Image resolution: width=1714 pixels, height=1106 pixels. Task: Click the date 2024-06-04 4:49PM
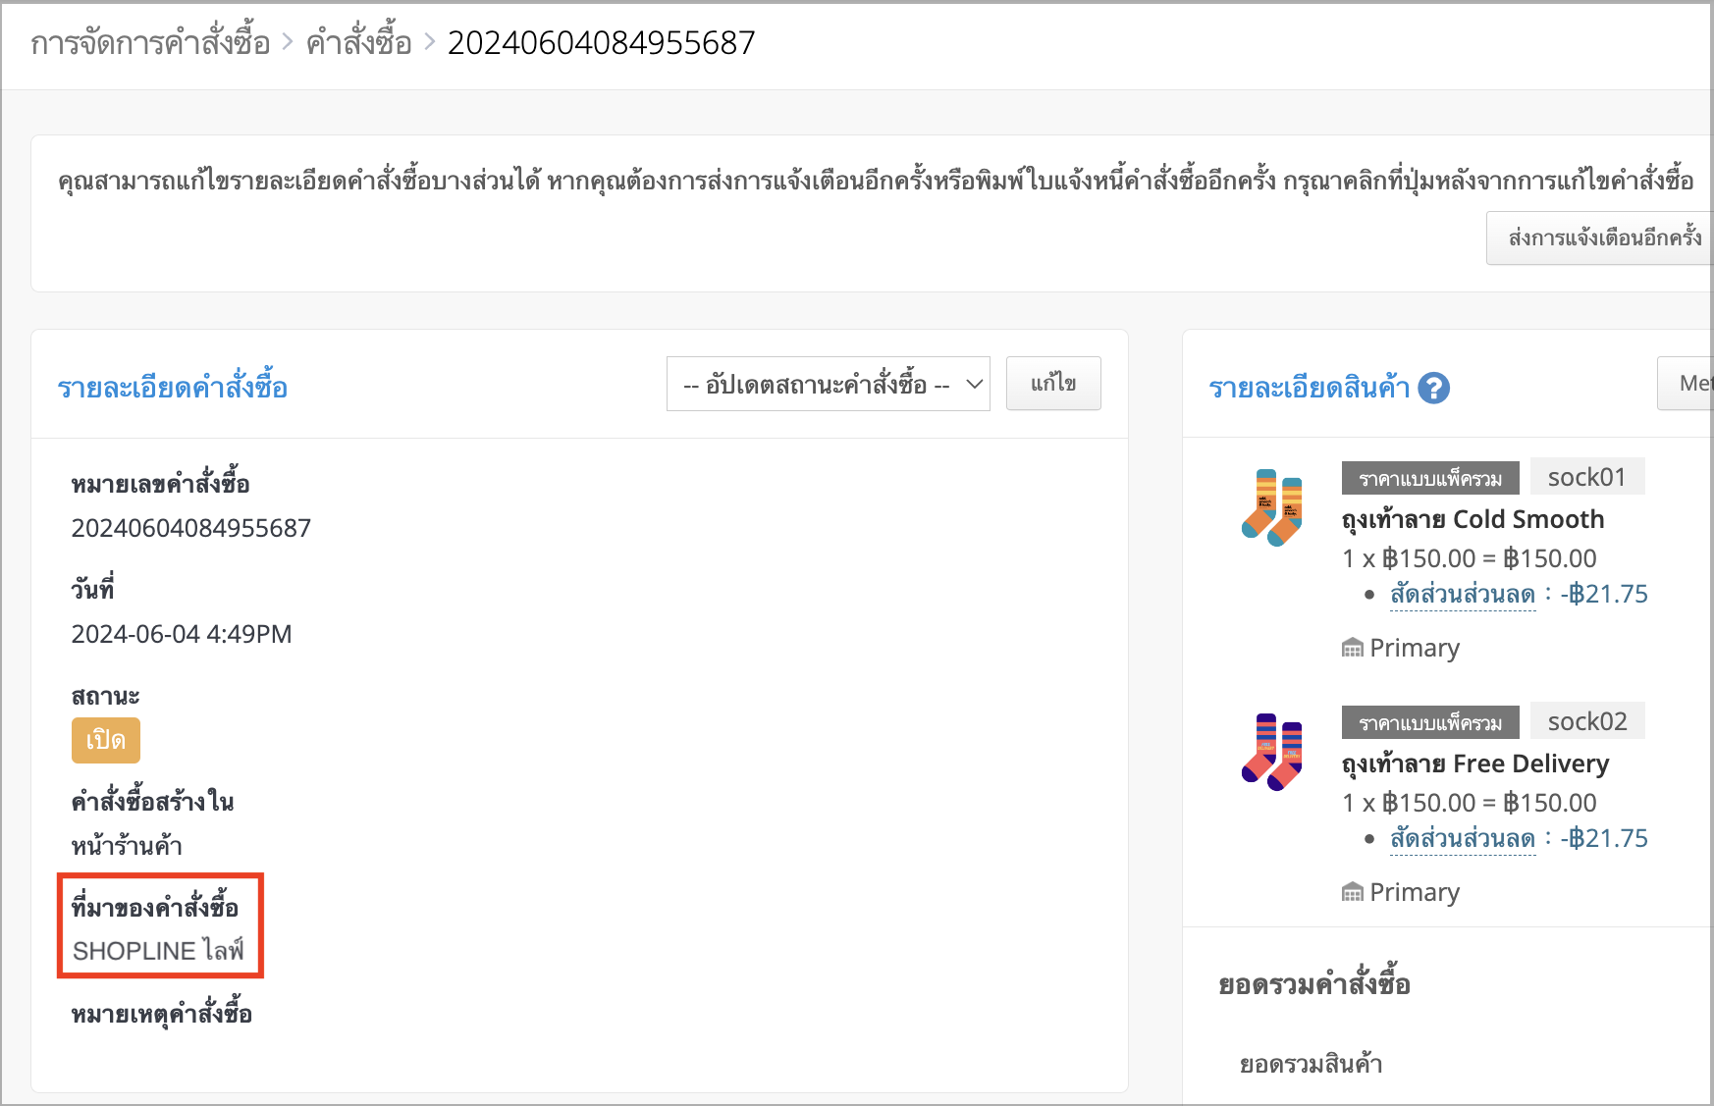point(182,634)
